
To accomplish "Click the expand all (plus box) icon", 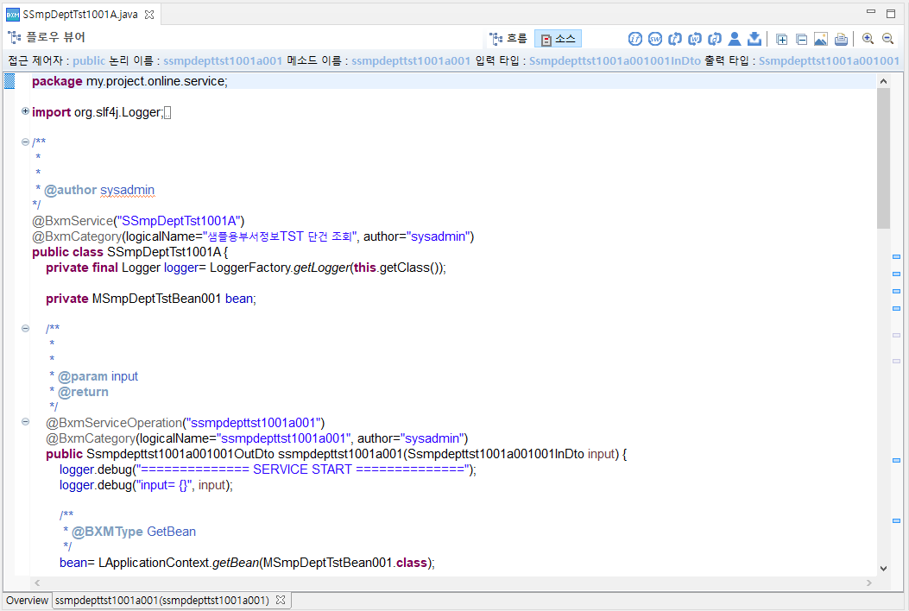I will (781, 39).
